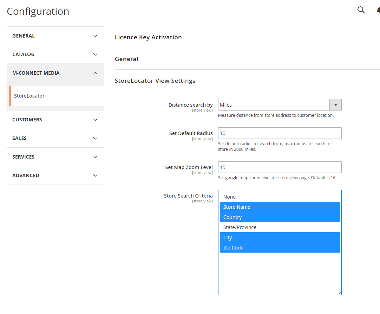Click the notification bell icon
380x314 pixels.
(378, 10)
